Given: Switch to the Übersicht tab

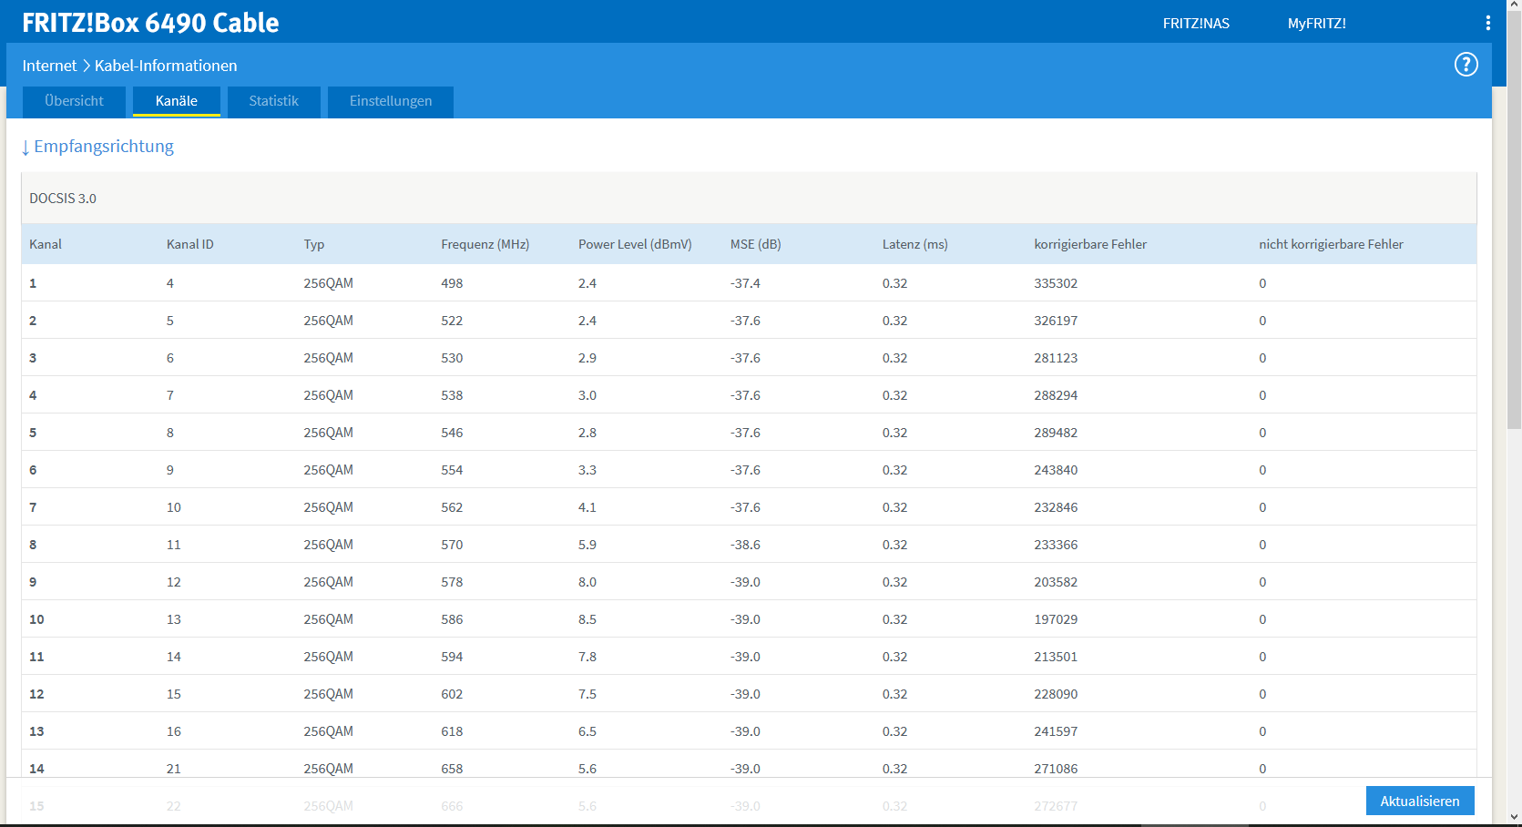Looking at the screenshot, I should click(x=74, y=101).
